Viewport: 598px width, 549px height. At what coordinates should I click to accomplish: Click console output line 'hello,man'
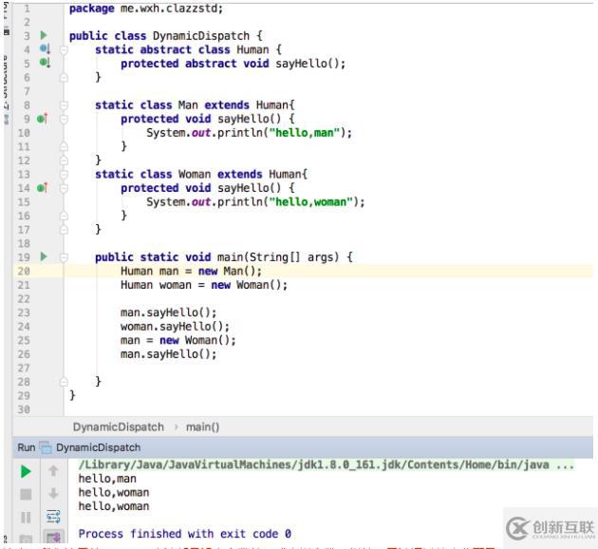107,479
